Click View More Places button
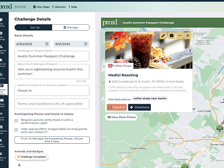This screenshot has height=168, width=224. click(x=121, y=117)
